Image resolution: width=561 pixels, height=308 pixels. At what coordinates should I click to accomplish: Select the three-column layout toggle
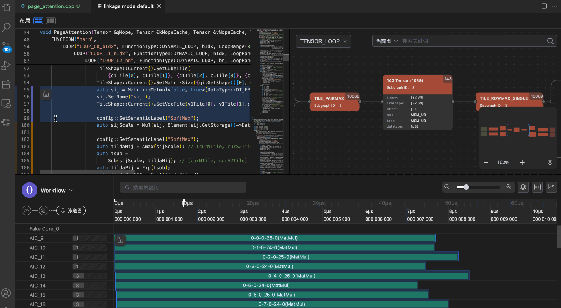pos(50,20)
